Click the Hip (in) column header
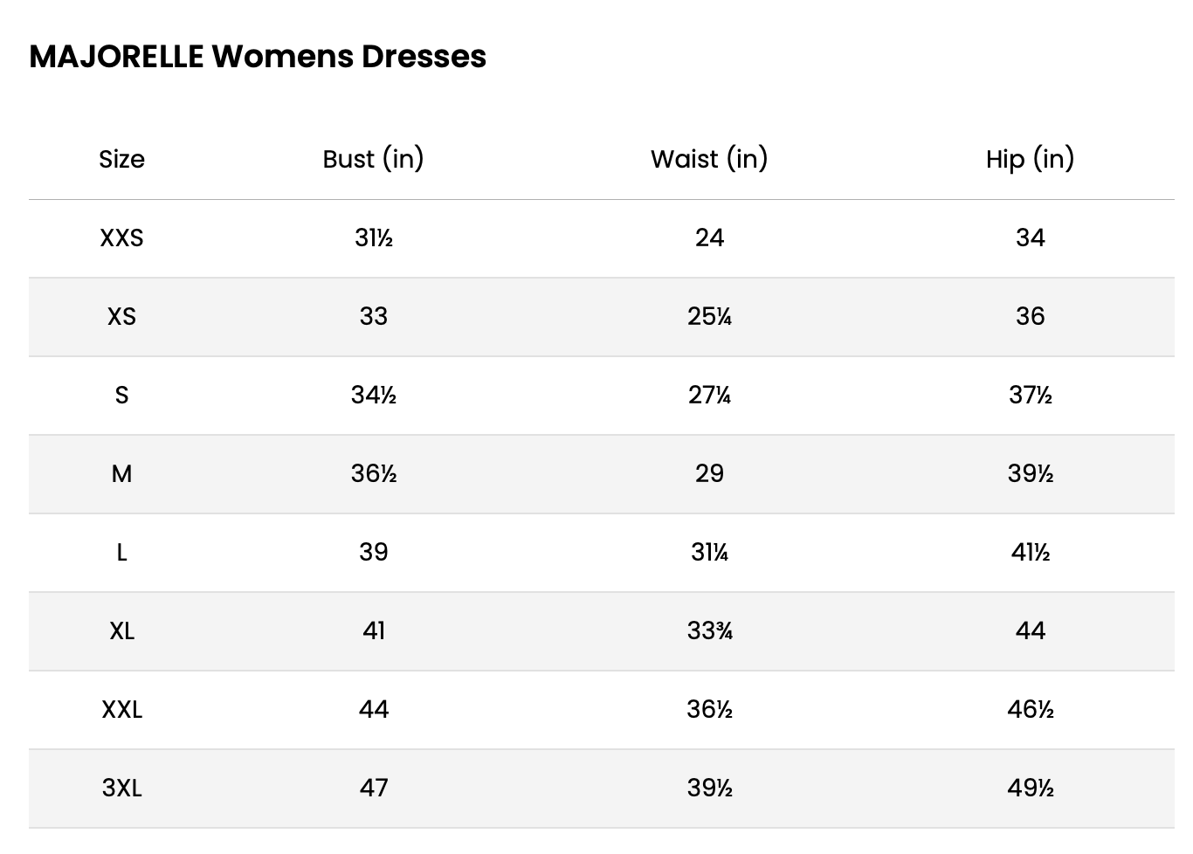Image resolution: width=1193 pixels, height=854 pixels. 1030,159
